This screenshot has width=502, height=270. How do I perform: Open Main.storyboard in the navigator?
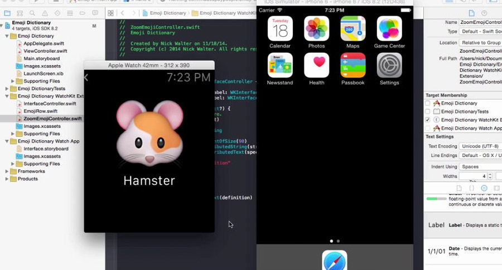point(42,58)
